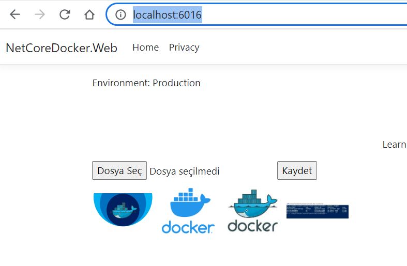Click the Environment: Production text
Viewport: 407px width, 266px height.
pos(146,83)
